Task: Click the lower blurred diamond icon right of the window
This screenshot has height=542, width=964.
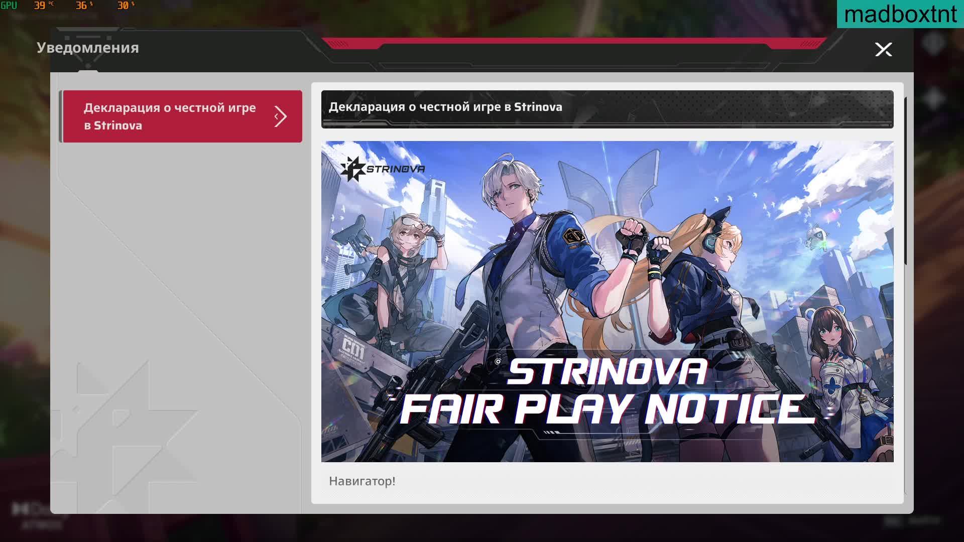Action: tap(934, 98)
